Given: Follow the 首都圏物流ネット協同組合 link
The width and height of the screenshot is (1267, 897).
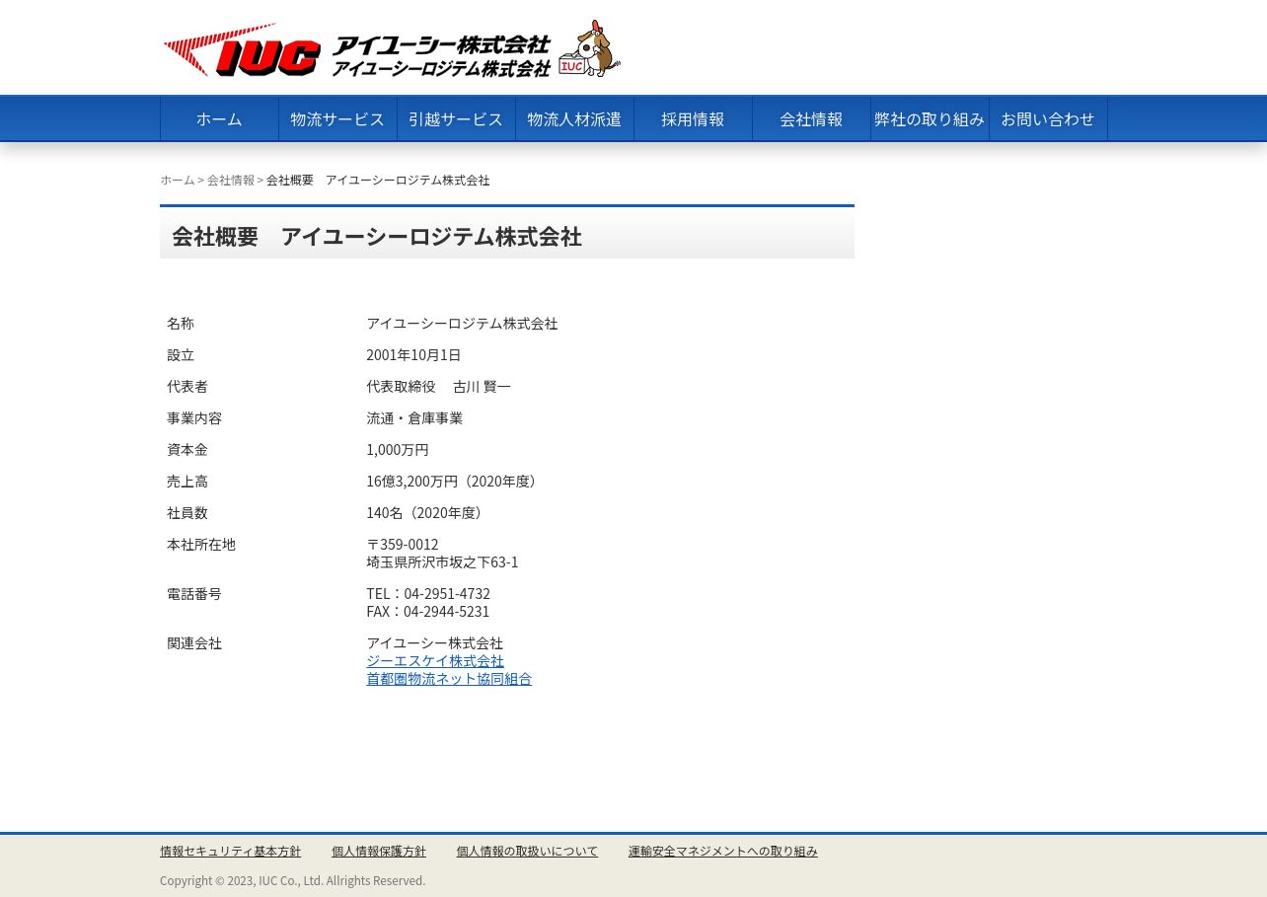Looking at the screenshot, I should click(449, 679).
